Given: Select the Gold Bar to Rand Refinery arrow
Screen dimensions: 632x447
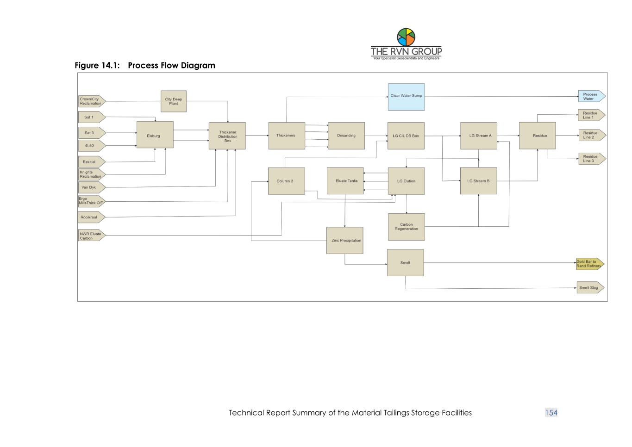Looking at the screenshot, I should (589, 264).
